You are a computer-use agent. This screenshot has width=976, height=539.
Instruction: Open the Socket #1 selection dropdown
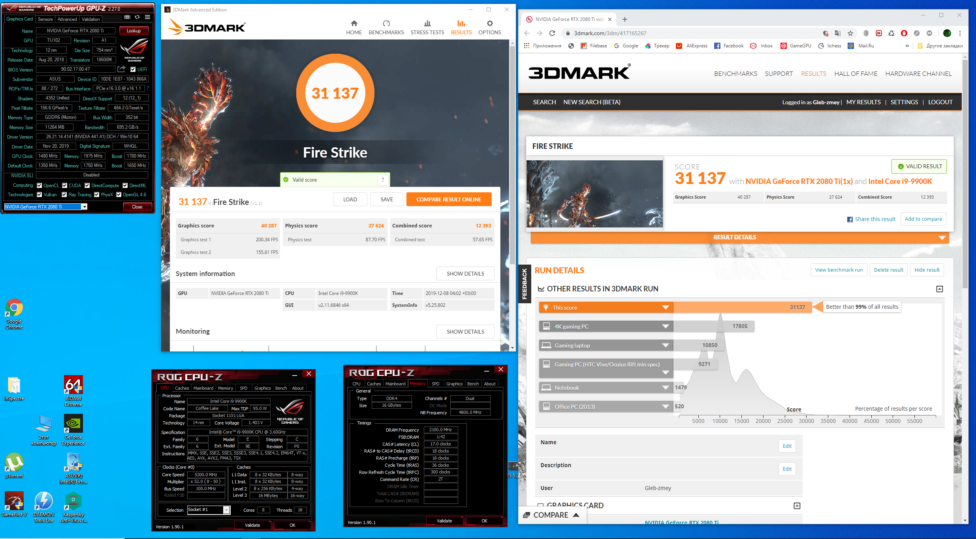coord(226,510)
